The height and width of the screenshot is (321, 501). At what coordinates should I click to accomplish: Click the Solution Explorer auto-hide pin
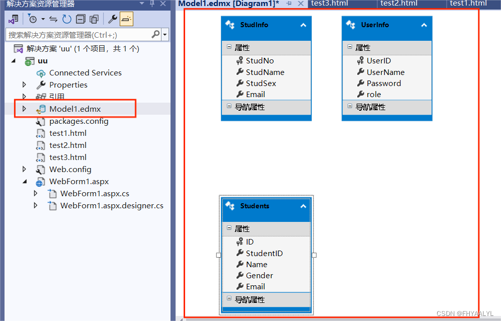pos(152,4)
